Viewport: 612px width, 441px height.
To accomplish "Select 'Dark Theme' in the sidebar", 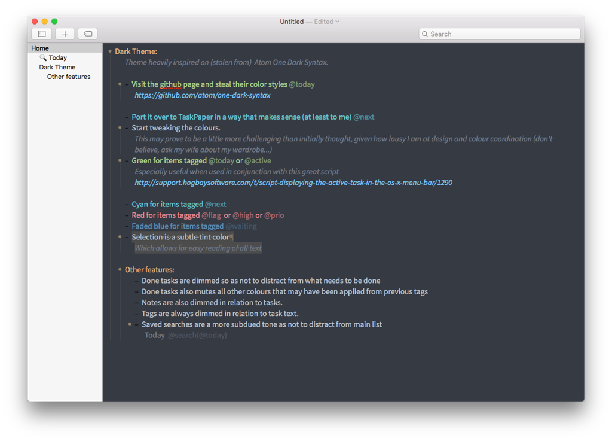I will (57, 67).
